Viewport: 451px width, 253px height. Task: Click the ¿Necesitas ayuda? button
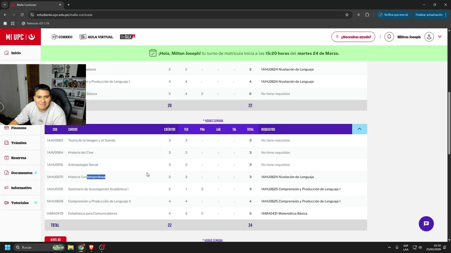353,37
